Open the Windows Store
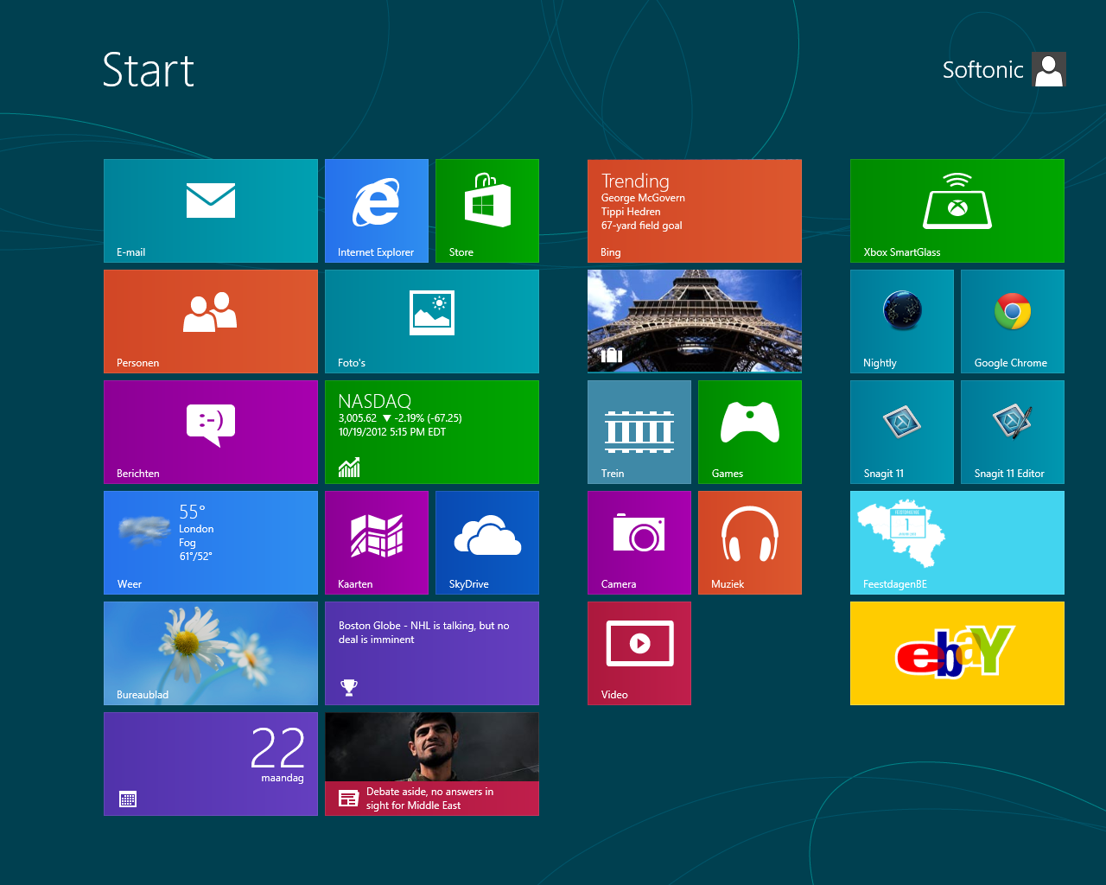Screen dimensions: 1106x885 (486, 210)
